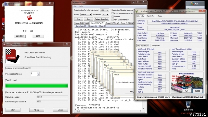Click the Vendor GenuineIntel value

pyautogui.click(x=175, y=27)
